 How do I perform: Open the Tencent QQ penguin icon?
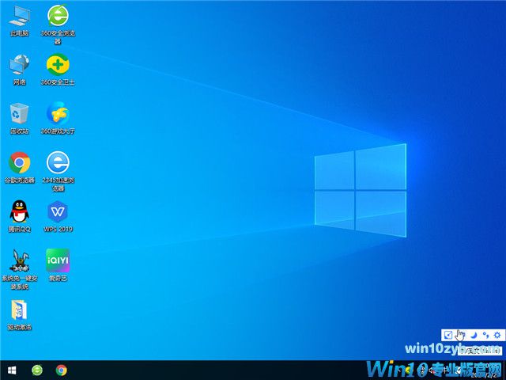pyautogui.click(x=19, y=216)
